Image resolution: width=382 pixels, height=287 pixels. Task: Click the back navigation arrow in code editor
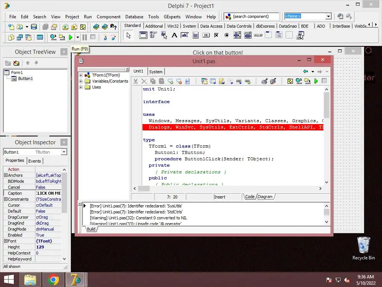pos(305,71)
